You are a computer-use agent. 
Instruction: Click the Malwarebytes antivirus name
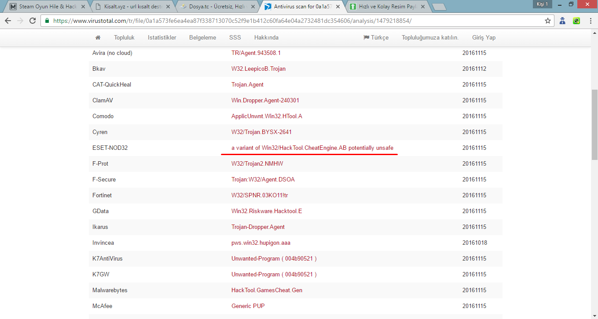(x=110, y=290)
